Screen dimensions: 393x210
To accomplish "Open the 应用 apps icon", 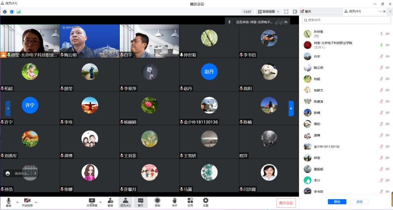I will pos(190,202).
